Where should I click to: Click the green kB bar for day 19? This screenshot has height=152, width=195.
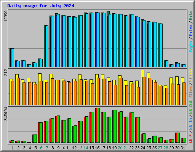pos(115,127)
